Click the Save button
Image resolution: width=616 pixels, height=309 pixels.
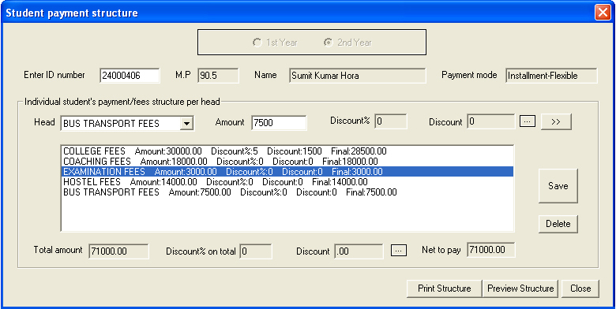[x=558, y=186]
